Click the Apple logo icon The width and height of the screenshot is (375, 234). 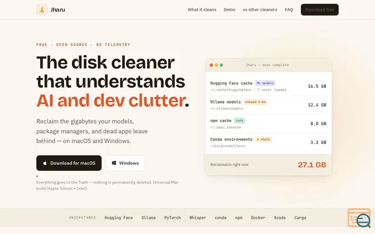45,163
